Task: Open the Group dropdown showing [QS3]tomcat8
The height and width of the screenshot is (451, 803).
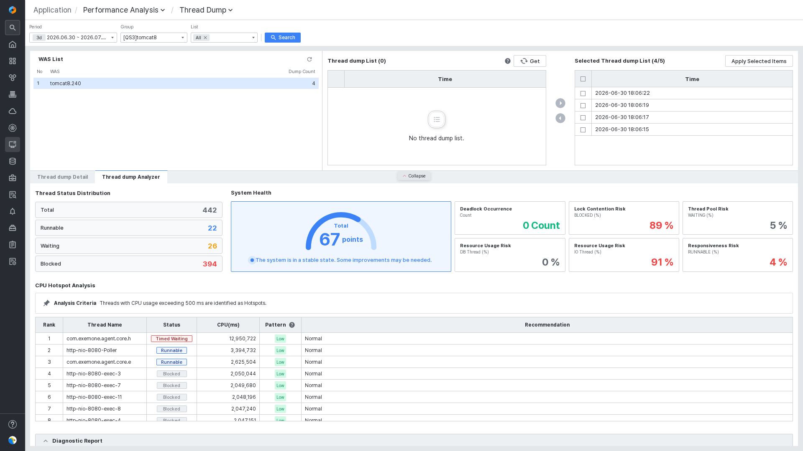Action: click(154, 38)
